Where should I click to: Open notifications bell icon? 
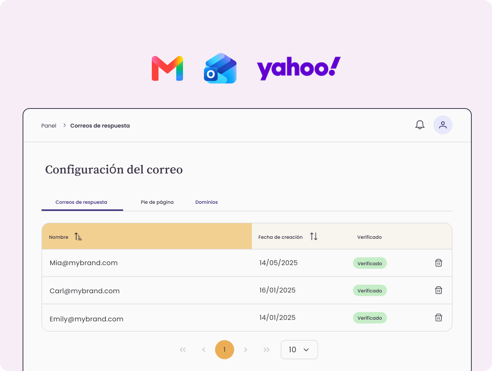click(x=420, y=125)
